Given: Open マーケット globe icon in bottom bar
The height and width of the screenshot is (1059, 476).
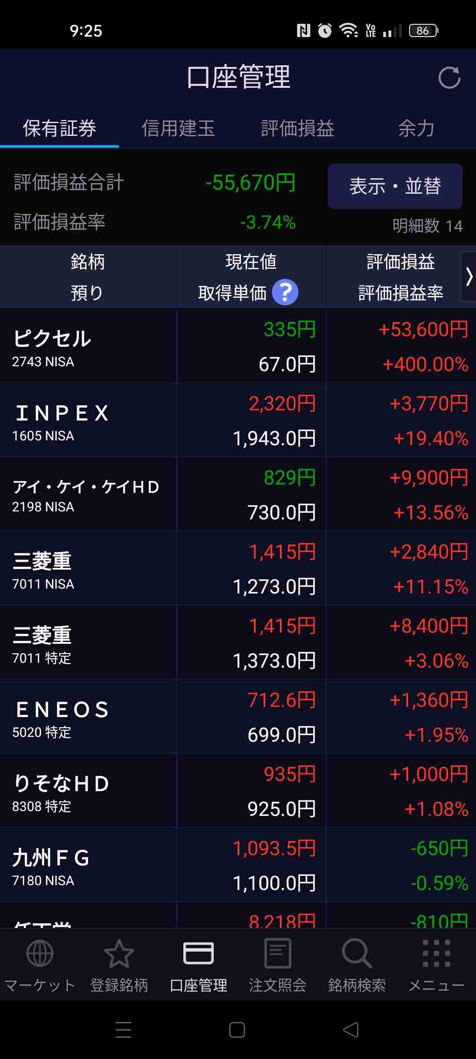Looking at the screenshot, I should point(40,954).
